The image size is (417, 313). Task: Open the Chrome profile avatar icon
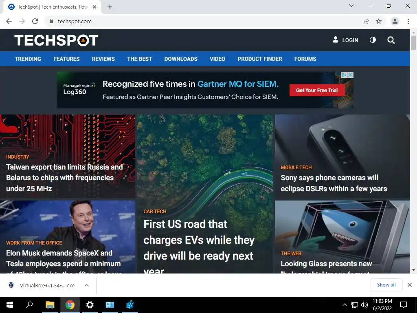[395, 21]
